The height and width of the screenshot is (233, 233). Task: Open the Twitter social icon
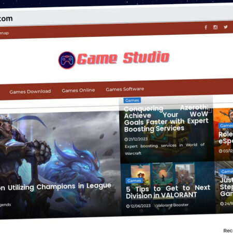(x=226, y=27)
